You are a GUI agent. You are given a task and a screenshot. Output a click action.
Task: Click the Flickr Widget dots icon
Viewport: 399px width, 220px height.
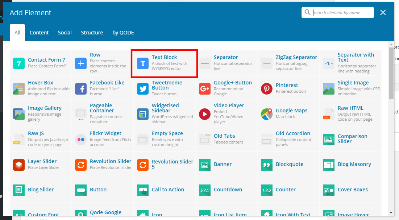click(x=81, y=139)
